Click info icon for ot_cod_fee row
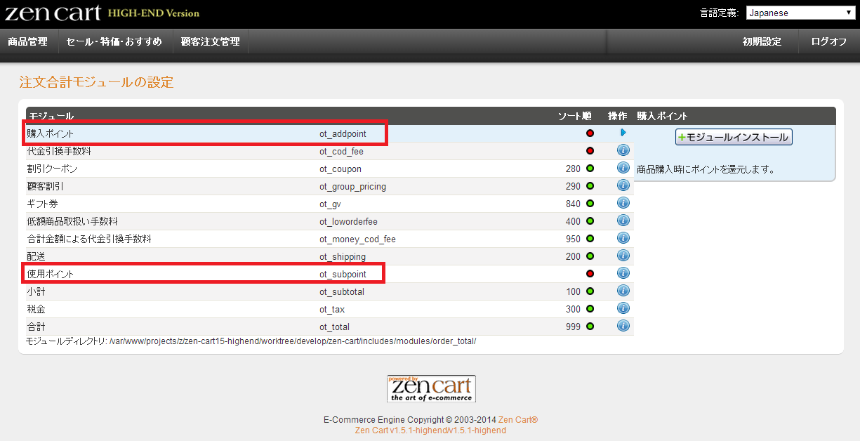The image size is (860, 441). tap(623, 150)
